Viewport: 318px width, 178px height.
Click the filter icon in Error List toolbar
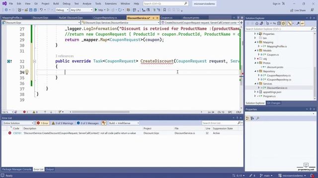(104, 123)
